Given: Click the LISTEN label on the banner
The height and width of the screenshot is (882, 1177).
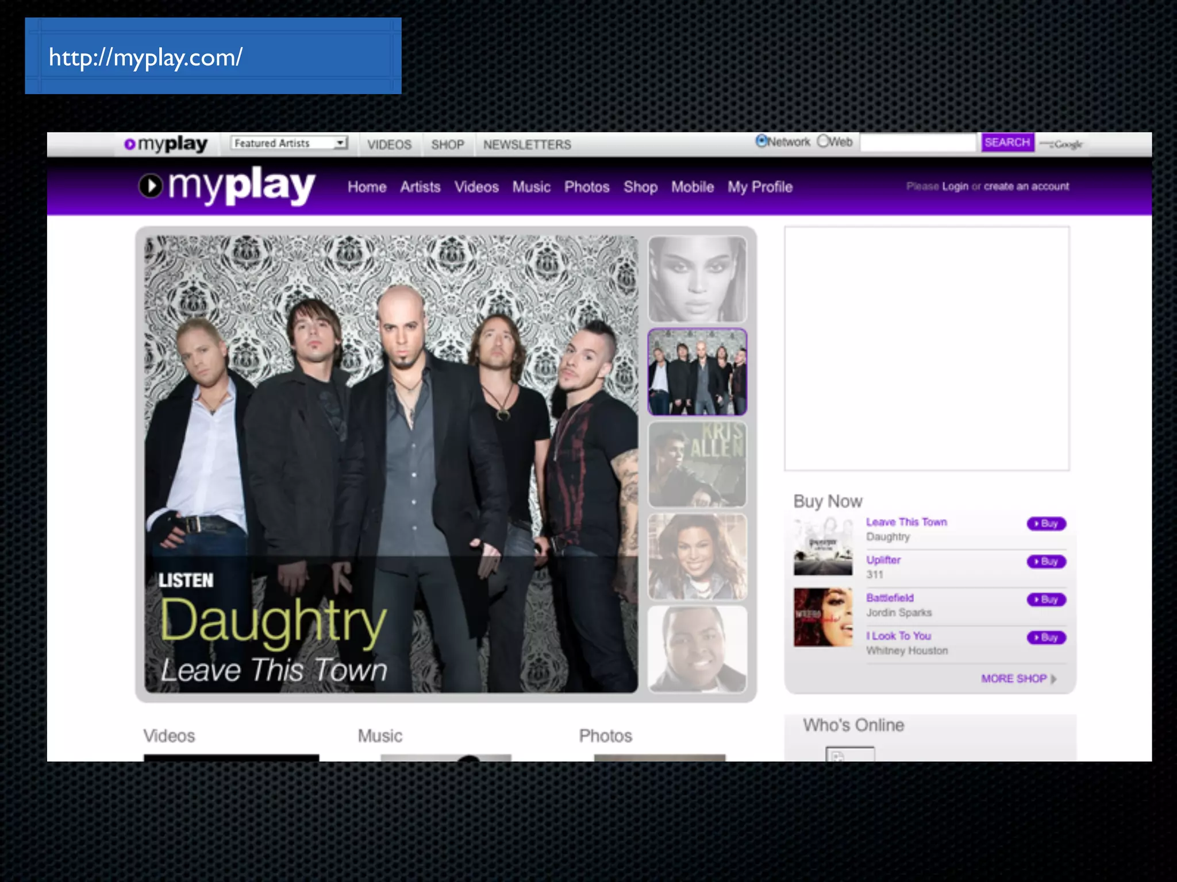Looking at the screenshot, I should point(186,581).
